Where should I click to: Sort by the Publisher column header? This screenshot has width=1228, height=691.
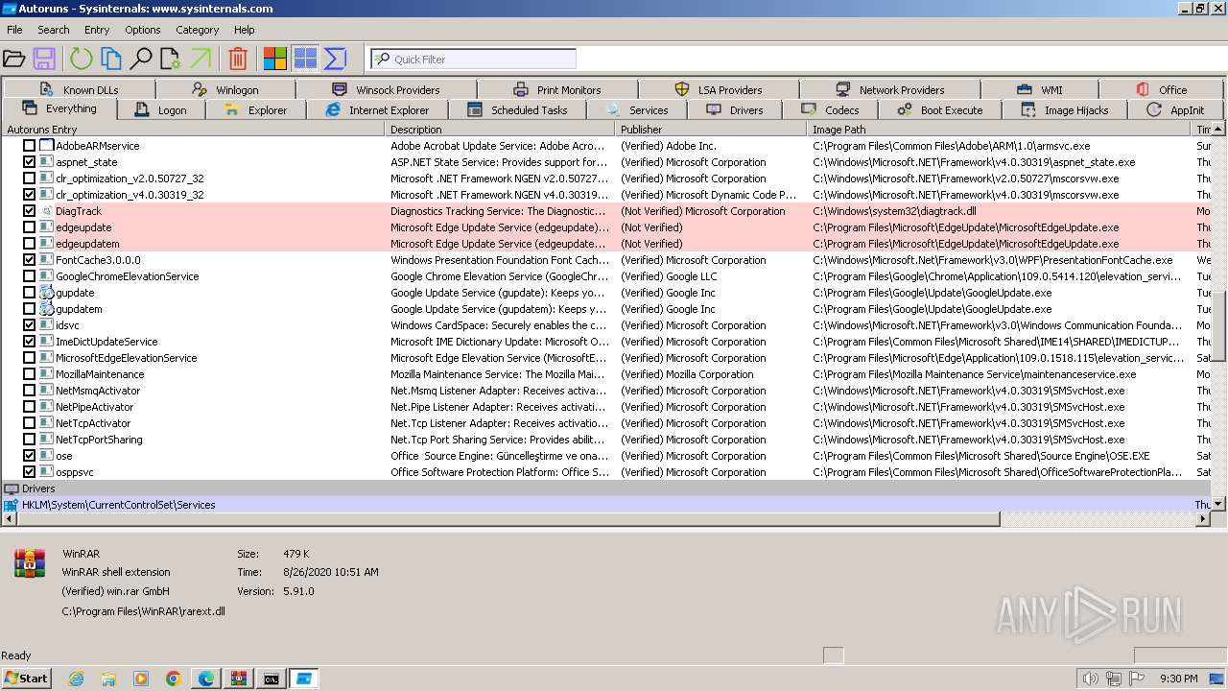(711, 130)
